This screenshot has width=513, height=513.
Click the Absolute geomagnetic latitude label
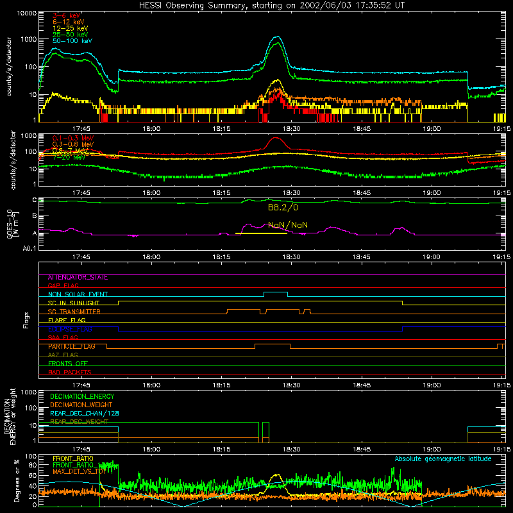click(x=443, y=459)
